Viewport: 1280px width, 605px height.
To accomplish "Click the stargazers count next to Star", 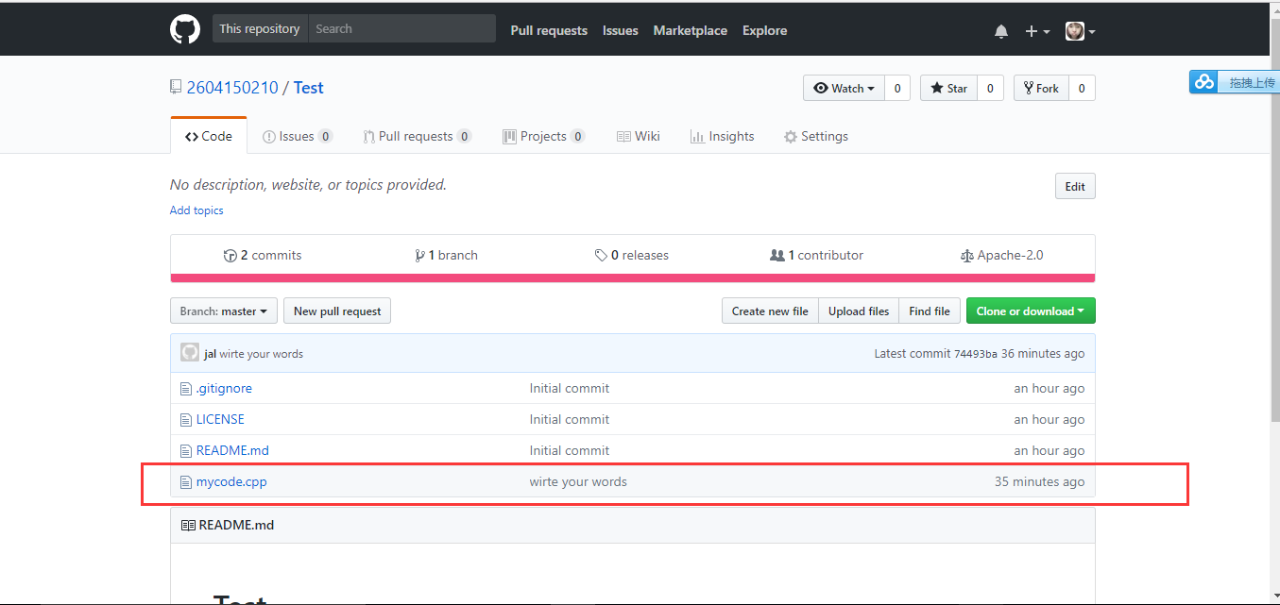I will pyautogui.click(x=990, y=88).
